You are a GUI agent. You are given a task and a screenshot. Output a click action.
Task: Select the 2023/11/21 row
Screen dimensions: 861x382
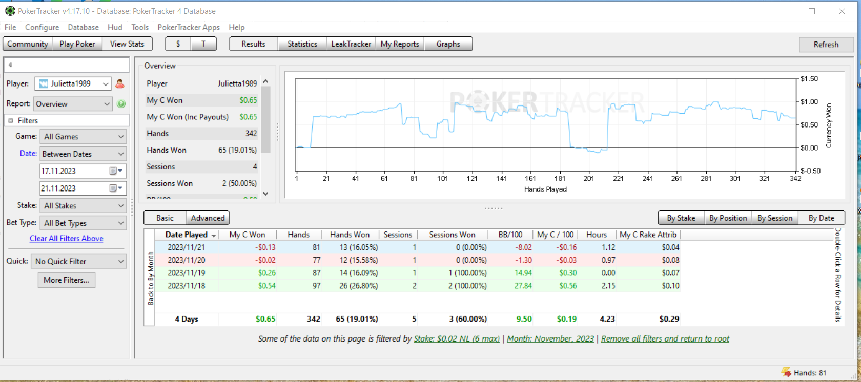418,247
